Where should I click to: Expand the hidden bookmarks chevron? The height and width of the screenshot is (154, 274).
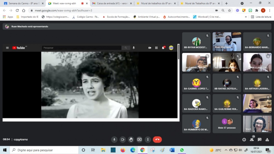coord(246,17)
